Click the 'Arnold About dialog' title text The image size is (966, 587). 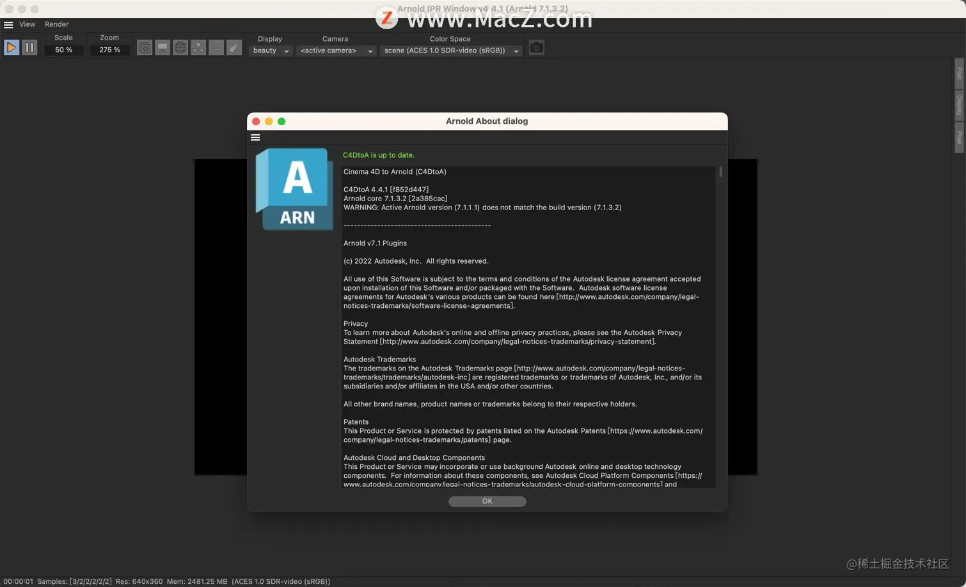point(487,121)
